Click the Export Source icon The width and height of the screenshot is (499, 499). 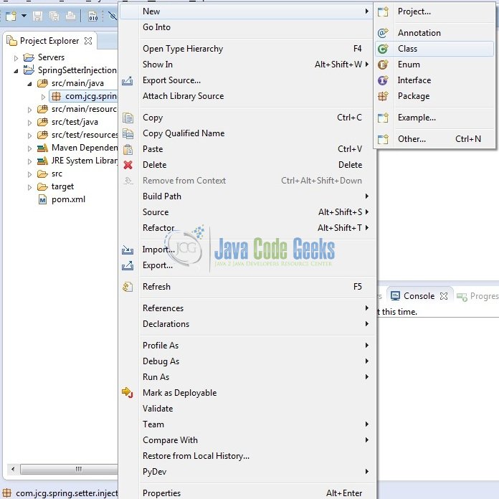pos(128,81)
